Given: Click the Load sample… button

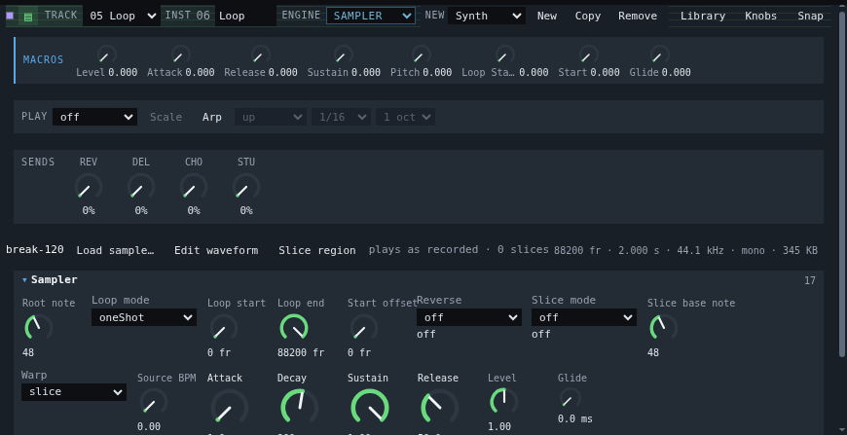Looking at the screenshot, I should [115, 250].
